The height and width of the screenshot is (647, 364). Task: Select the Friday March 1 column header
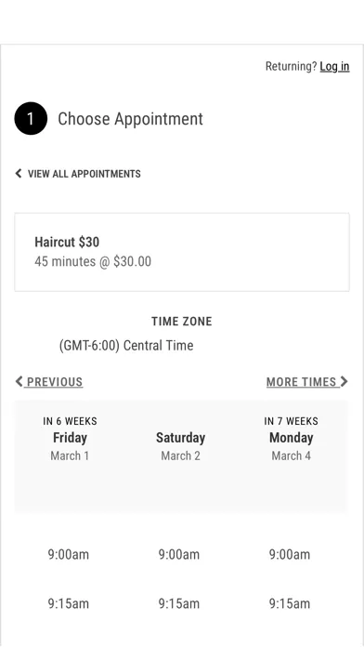point(70,439)
